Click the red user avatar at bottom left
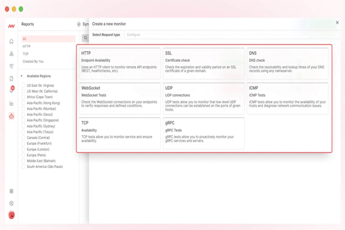The width and height of the screenshot is (345, 230). point(11,216)
